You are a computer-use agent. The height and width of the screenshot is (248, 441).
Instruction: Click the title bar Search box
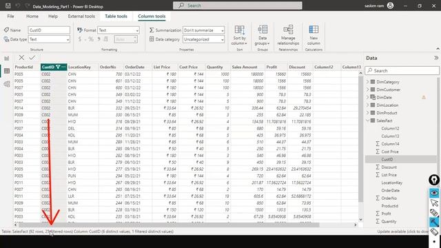237,6
